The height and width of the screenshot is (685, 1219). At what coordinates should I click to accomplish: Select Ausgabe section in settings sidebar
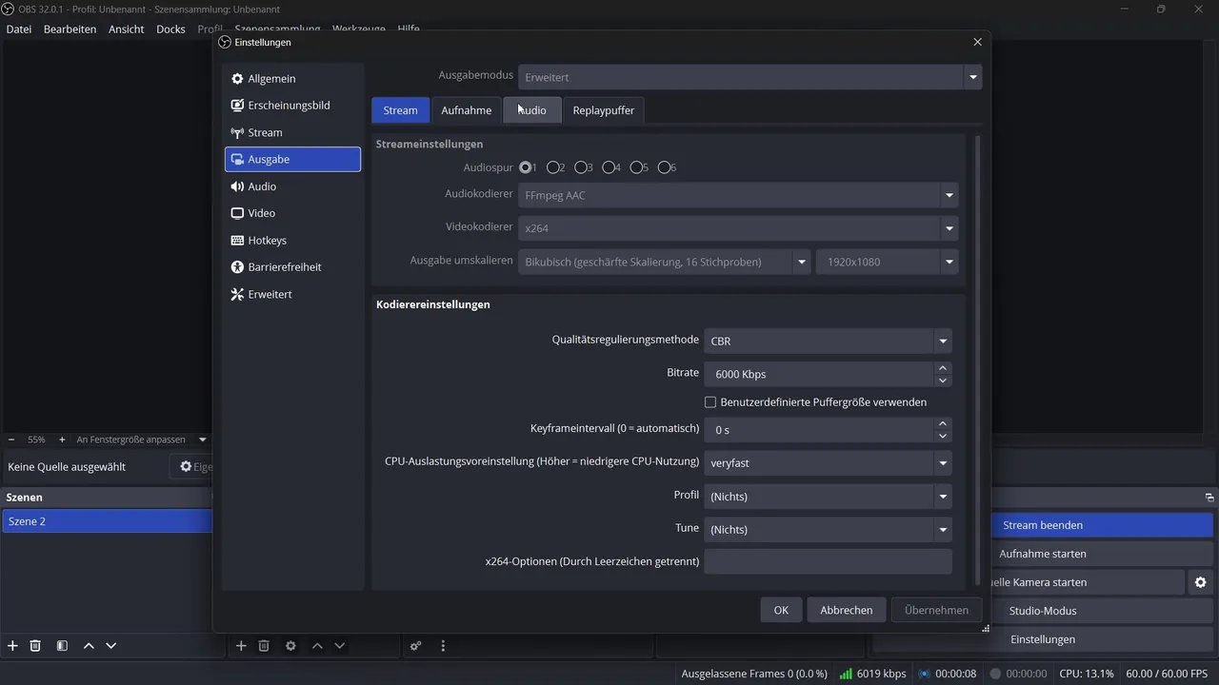click(x=292, y=160)
